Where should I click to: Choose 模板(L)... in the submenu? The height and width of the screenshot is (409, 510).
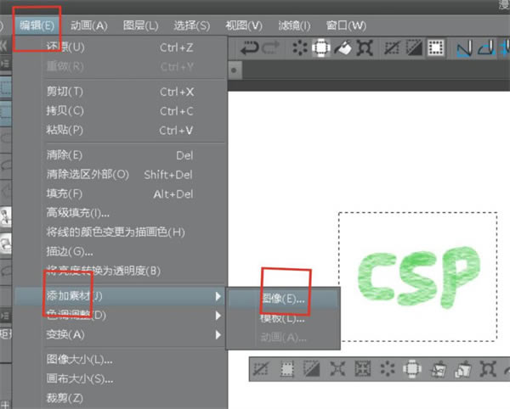click(283, 319)
